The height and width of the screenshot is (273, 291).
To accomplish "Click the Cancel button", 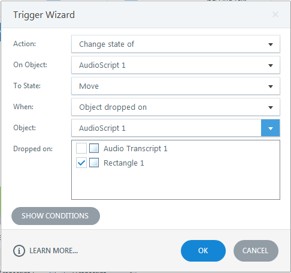I will [256, 251].
